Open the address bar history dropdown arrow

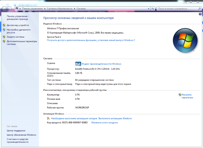148,9
